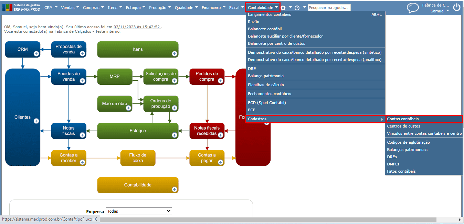Screen dimensions: 464x224
Task: Click the Fluxo de caixa block
Action: pos(138,158)
